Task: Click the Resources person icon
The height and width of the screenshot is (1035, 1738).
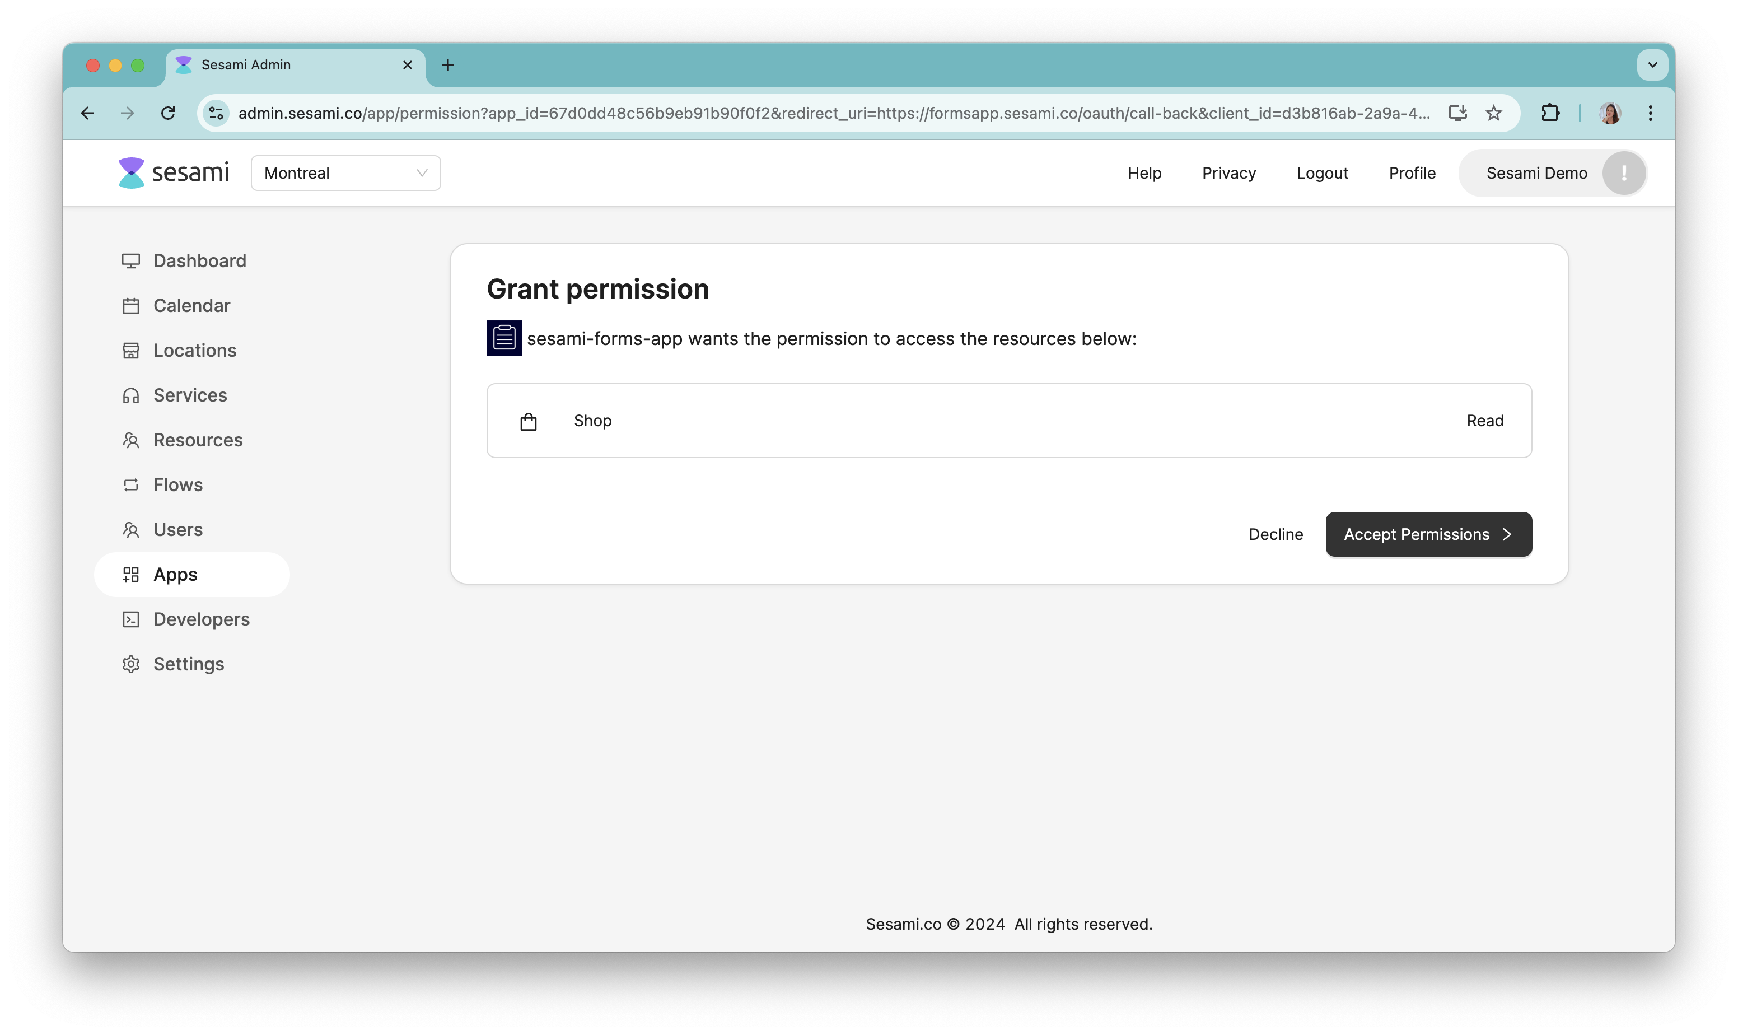Action: coord(131,440)
